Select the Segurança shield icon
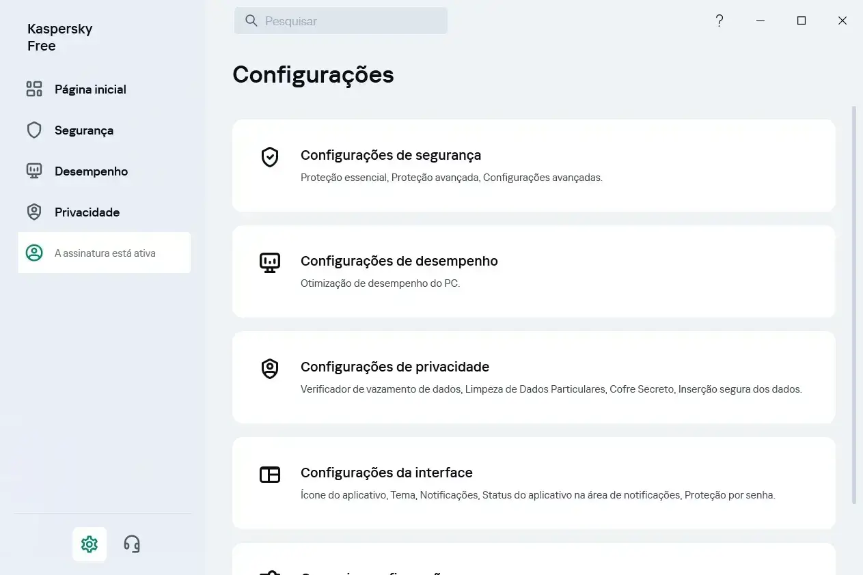Screen dimensions: 863x575 pos(34,130)
